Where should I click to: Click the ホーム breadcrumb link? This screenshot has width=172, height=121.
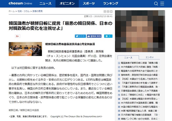click(11, 11)
